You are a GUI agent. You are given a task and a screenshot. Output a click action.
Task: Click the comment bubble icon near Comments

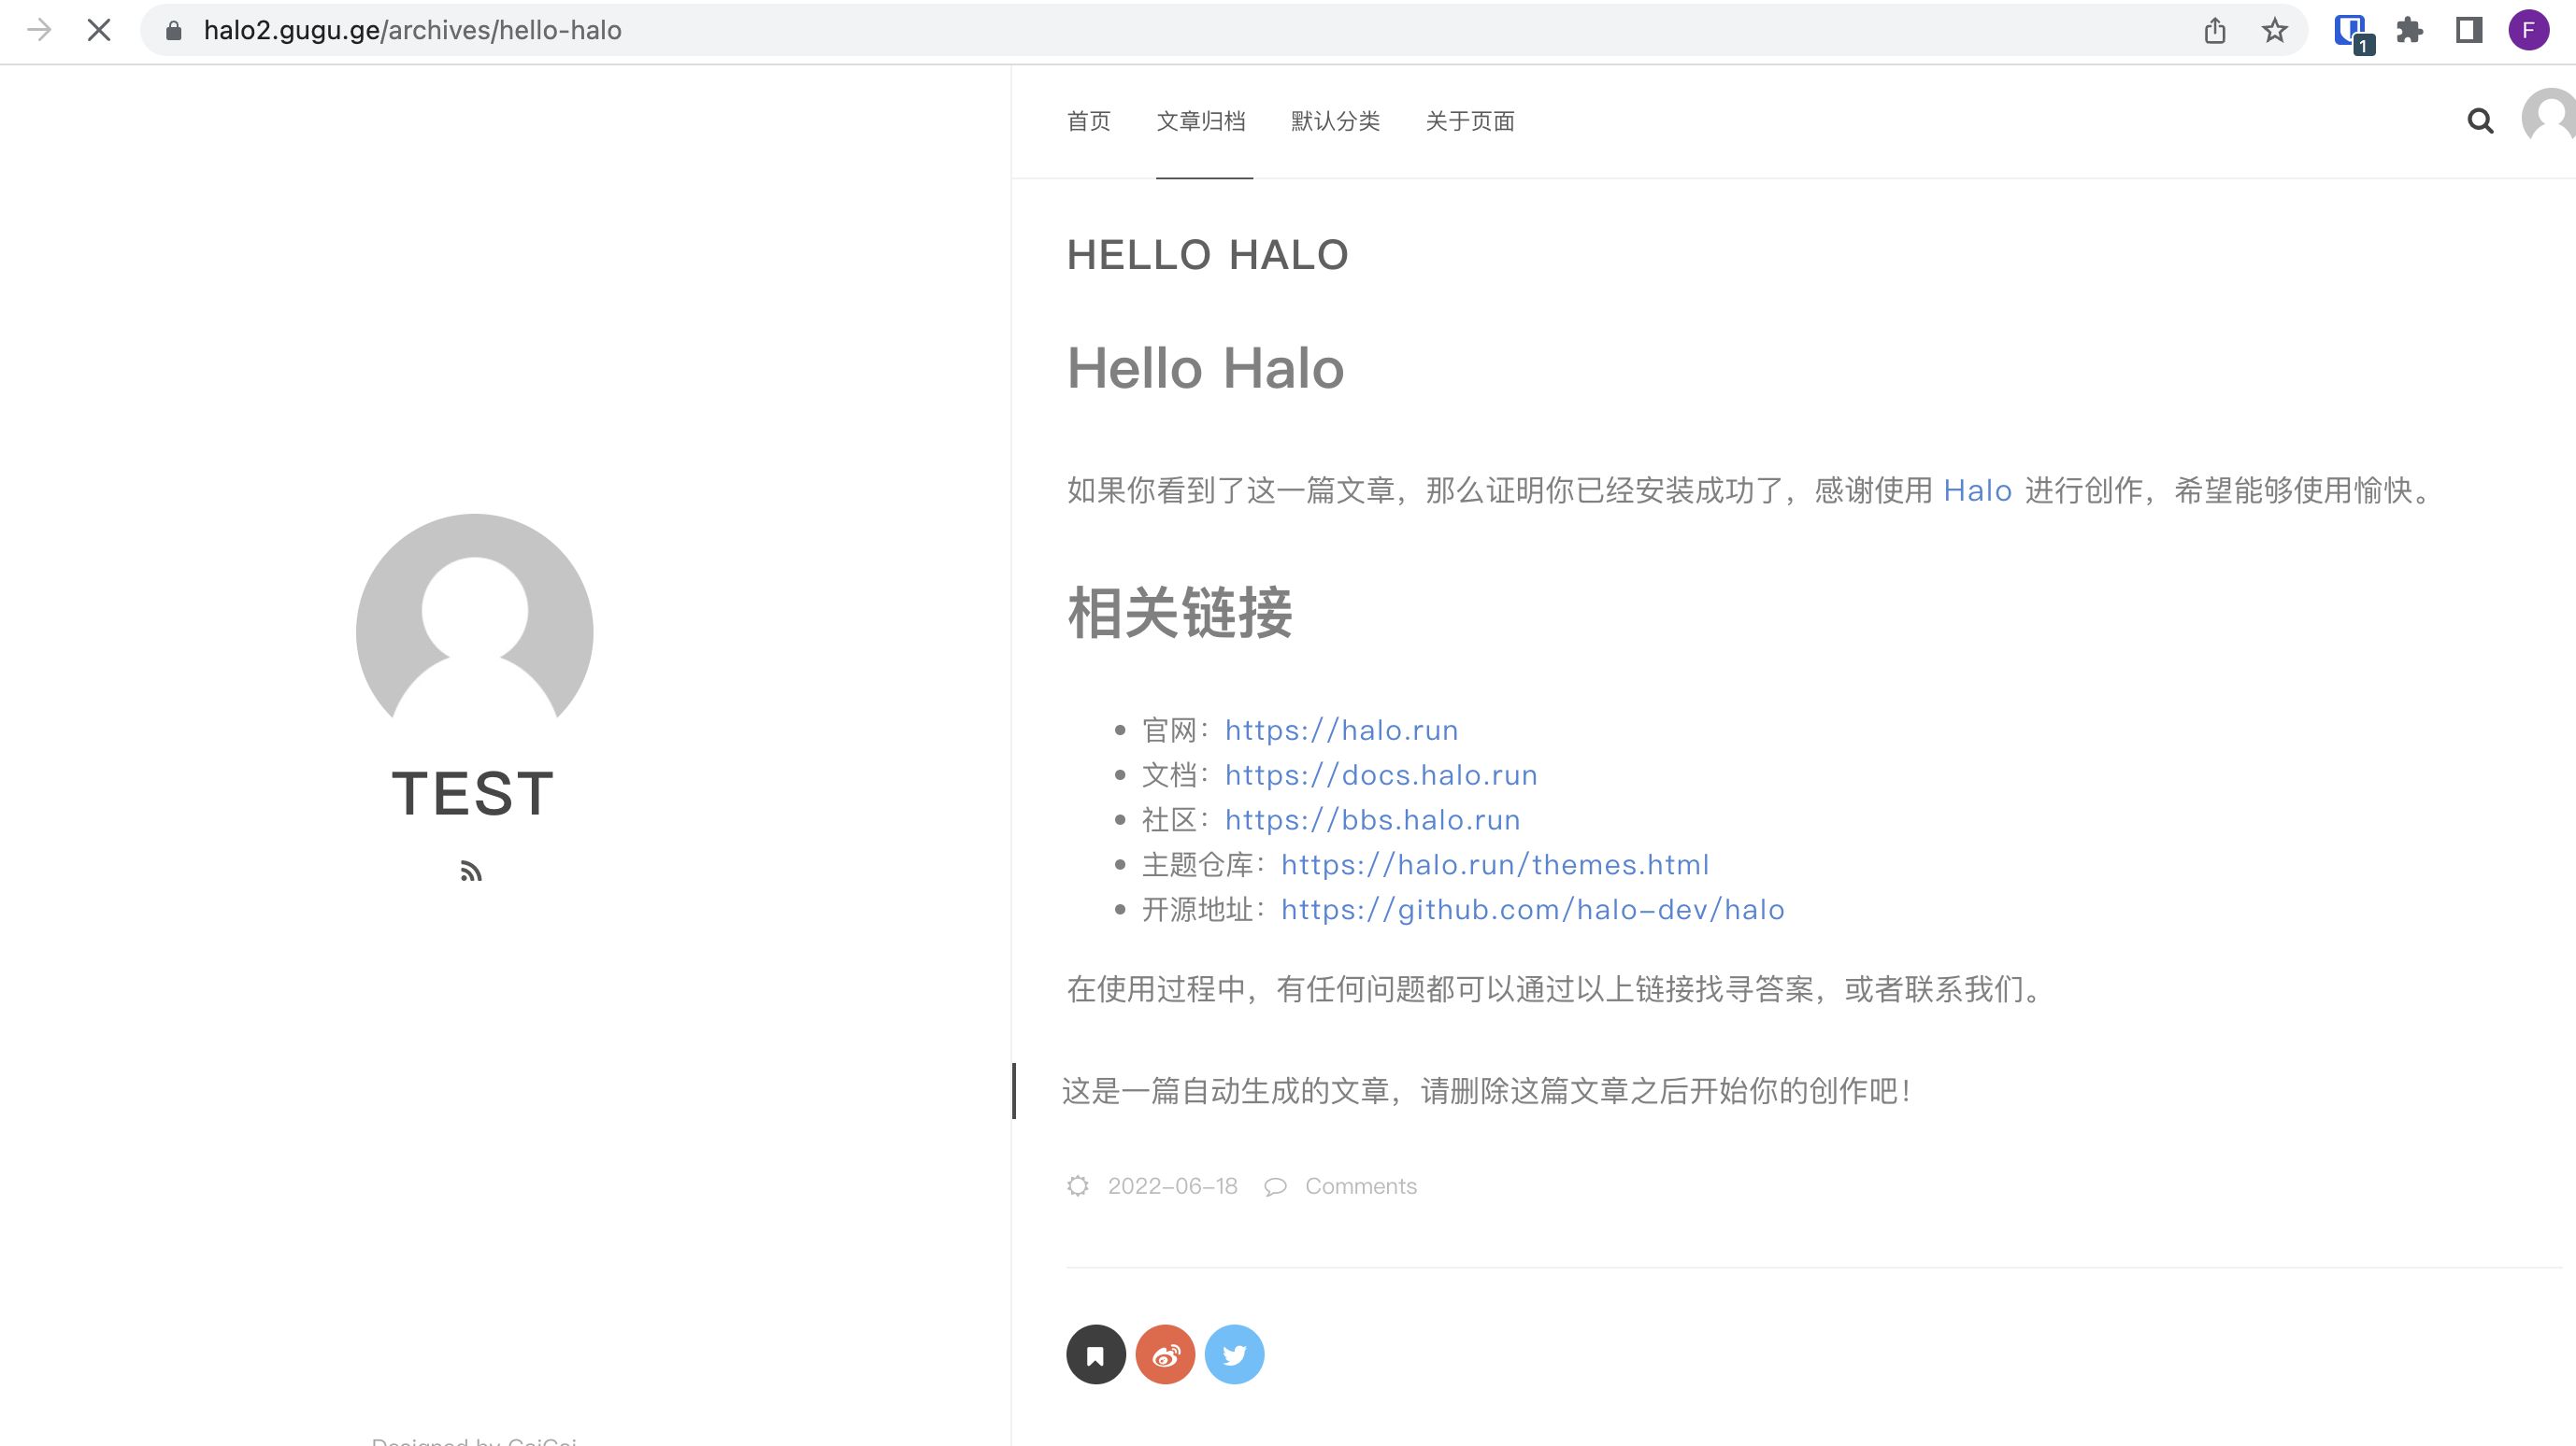1275,1185
